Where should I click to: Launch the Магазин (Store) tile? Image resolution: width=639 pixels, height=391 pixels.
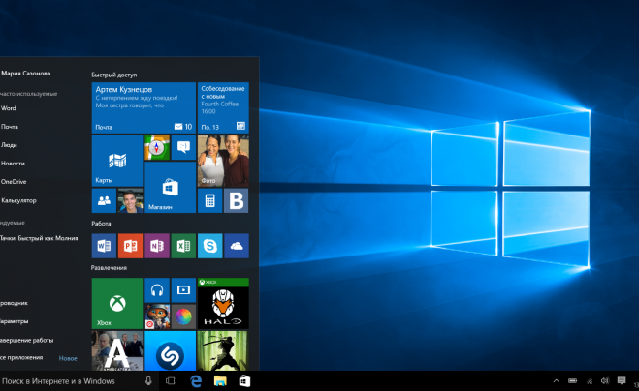169,187
